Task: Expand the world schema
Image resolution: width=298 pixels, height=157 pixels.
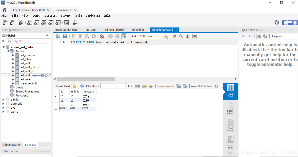Action: (x=4, y=112)
